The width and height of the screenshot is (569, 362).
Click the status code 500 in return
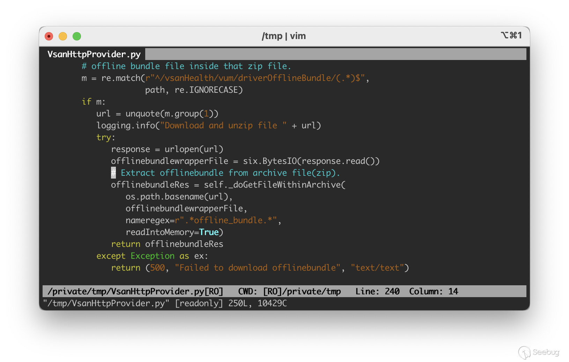(x=157, y=268)
